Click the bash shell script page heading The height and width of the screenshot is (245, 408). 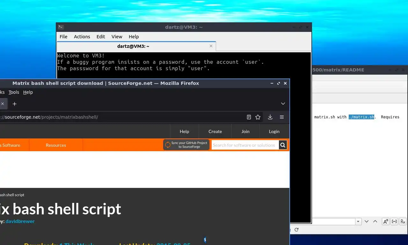pos(61,209)
